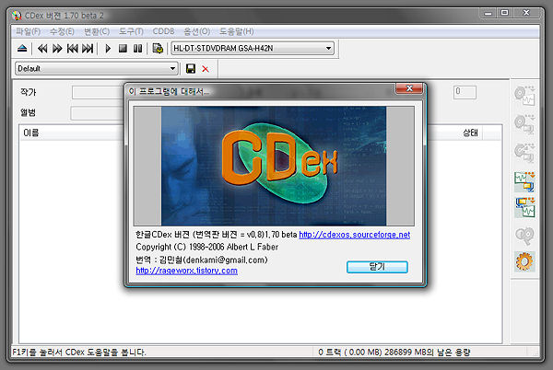The image size is (553, 370).
Task: Open the rageworx.tistory.com link
Action: tap(186, 271)
